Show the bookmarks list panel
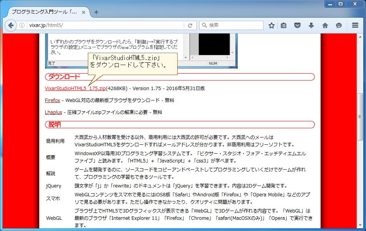The width and height of the screenshot is (366, 231). pos(284,25)
